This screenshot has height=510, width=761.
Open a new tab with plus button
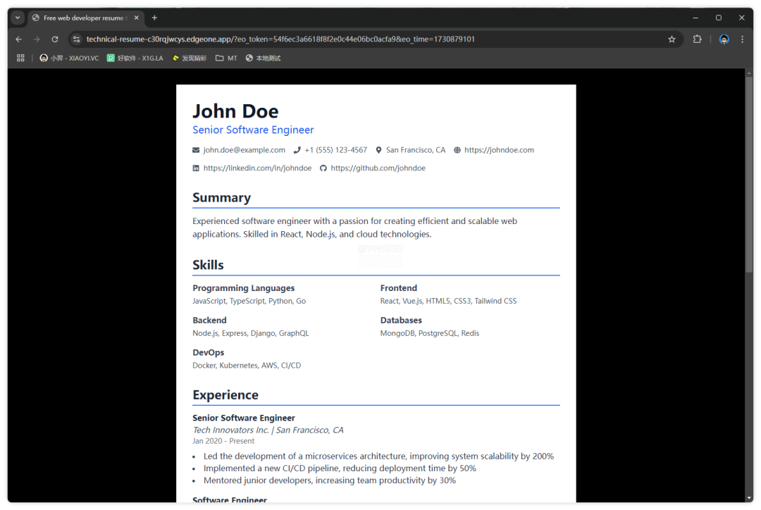point(154,18)
